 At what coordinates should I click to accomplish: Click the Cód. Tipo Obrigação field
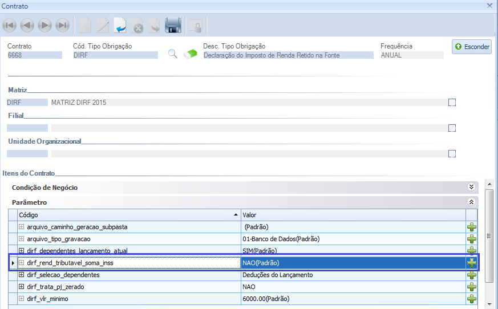[x=115, y=55]
